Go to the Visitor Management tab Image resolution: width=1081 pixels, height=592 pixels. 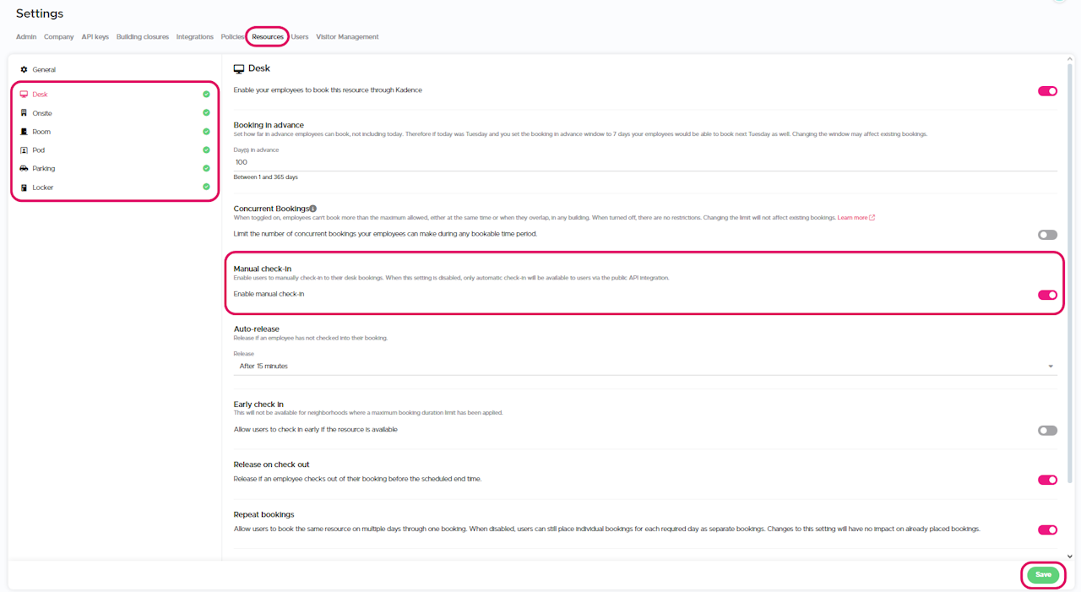coord(347,37)
